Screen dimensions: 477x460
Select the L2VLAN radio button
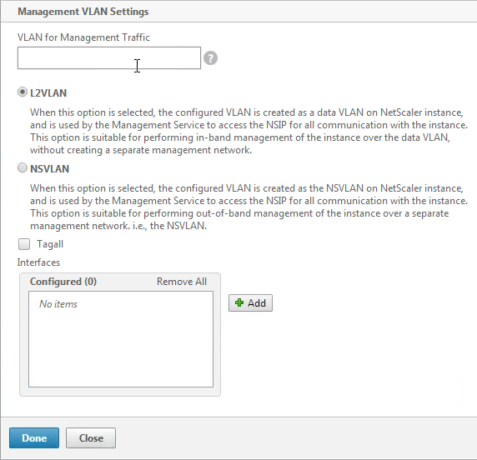click(23, 92)
